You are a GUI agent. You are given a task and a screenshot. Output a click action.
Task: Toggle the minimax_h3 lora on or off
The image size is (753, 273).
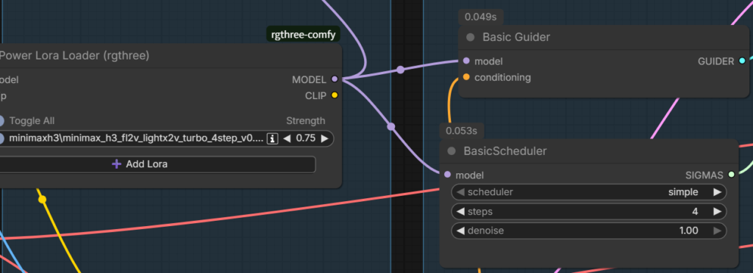[1, 139]
